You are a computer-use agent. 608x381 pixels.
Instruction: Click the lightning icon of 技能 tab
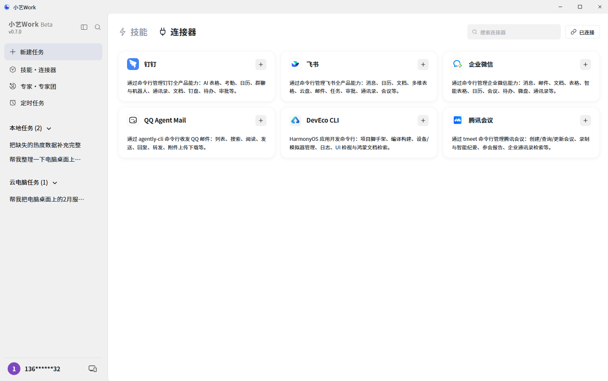click(123, 32)
